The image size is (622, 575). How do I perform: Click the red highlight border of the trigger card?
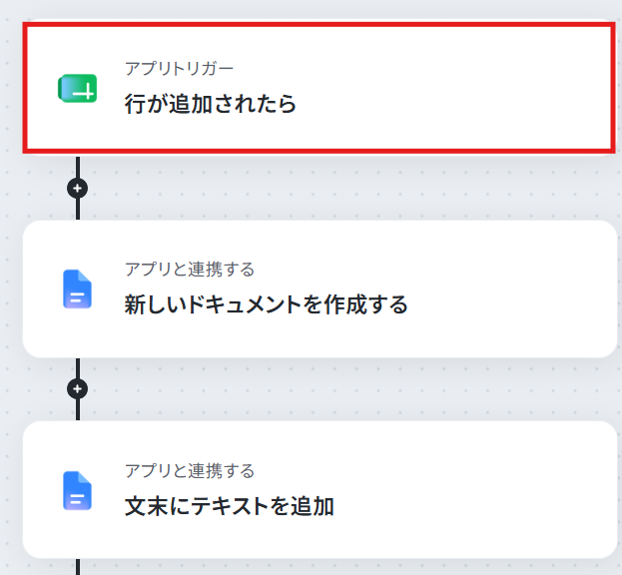point(318,25)
